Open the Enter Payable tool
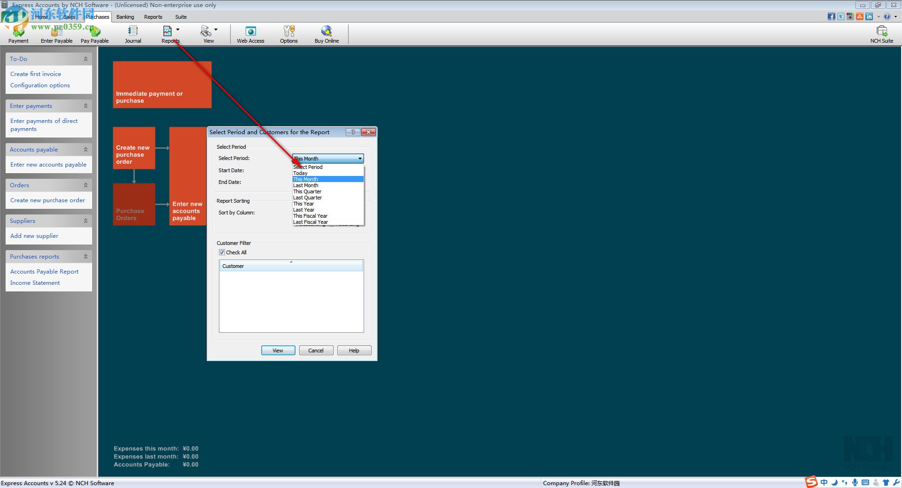 pyautogui.click(x=56, y=34)
